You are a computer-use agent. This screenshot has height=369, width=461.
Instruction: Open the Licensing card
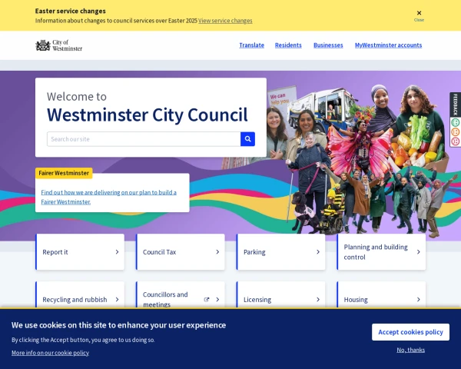[x=280, y=295]
